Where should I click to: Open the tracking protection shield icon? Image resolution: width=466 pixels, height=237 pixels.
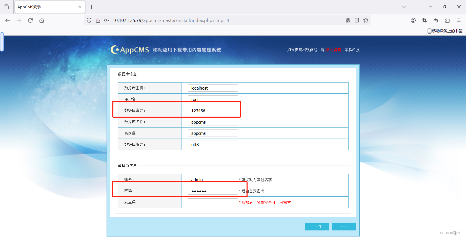(x=89, y=20)
